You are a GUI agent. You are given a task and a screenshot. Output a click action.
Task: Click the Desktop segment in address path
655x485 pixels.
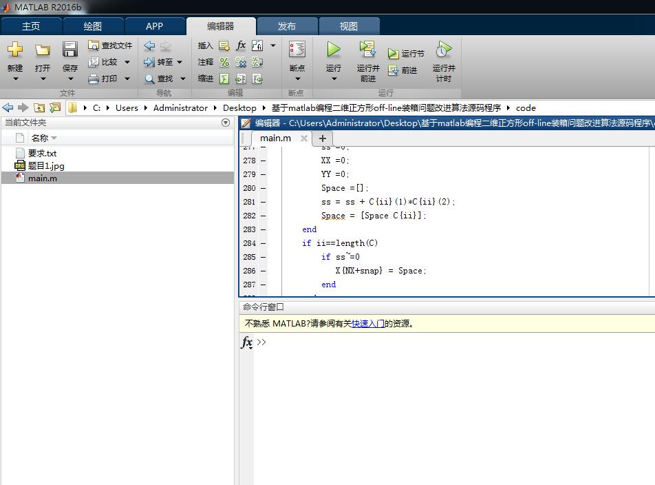click(239, 108)
